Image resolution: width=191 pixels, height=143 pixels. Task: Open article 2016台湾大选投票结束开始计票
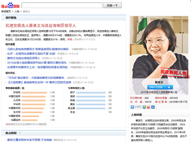37,63
